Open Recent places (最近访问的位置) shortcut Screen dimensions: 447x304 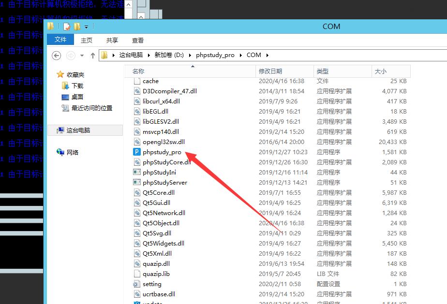(66, 108)
